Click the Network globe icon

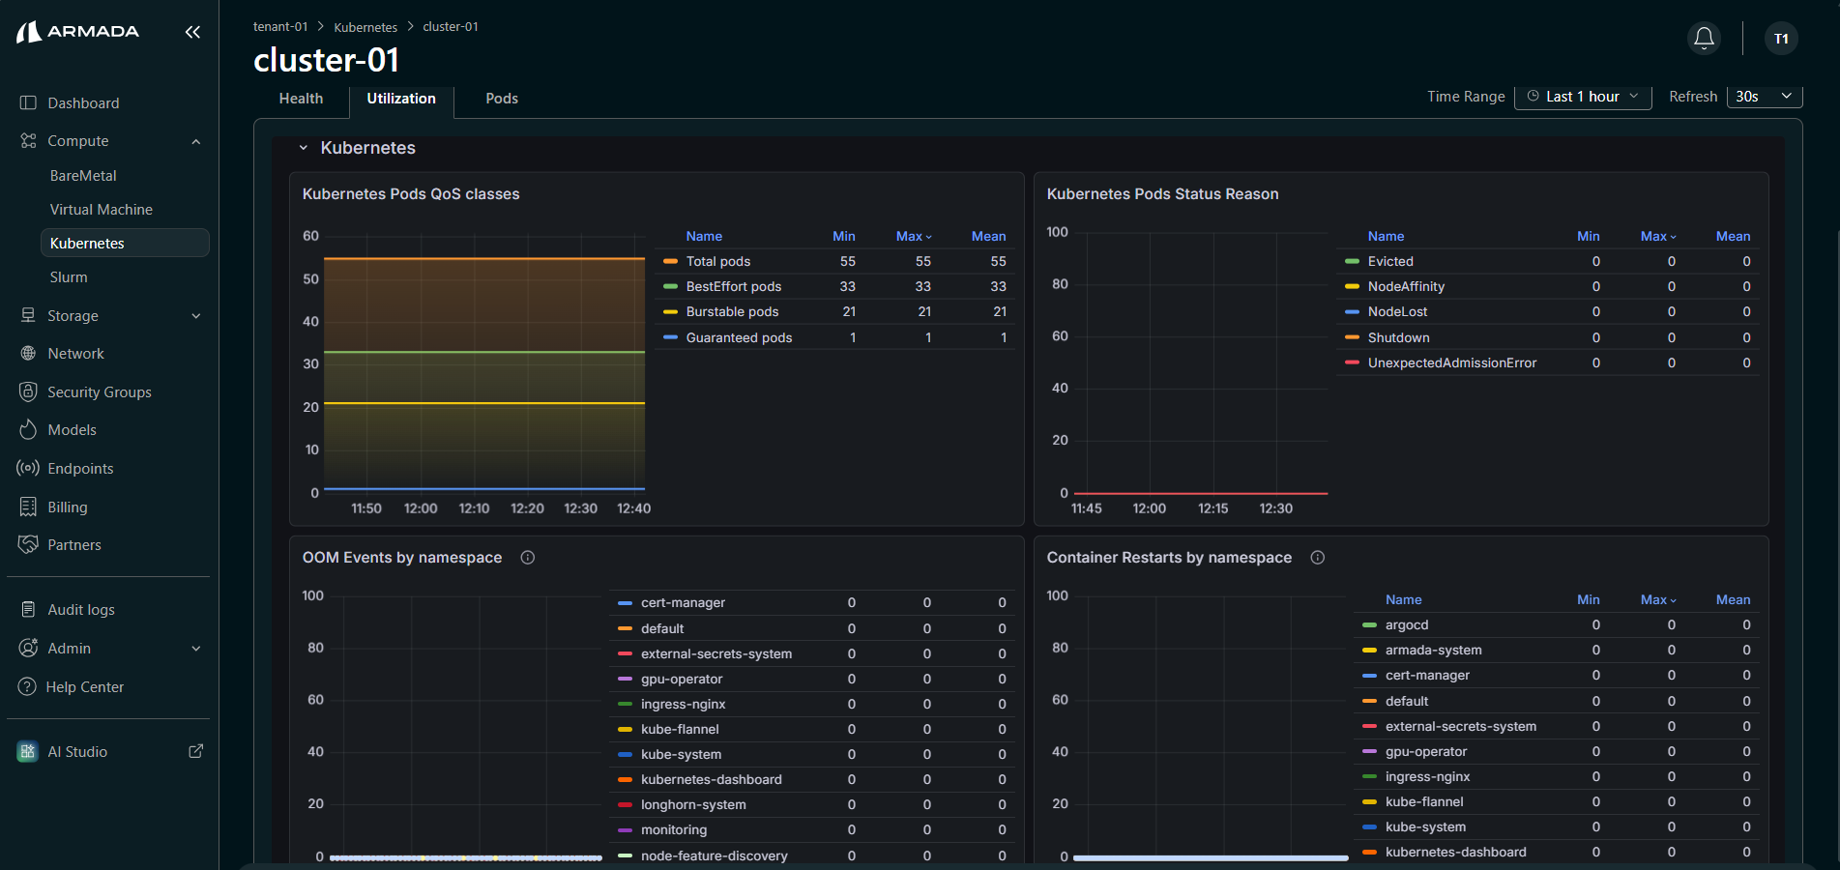tap(28, 354)
